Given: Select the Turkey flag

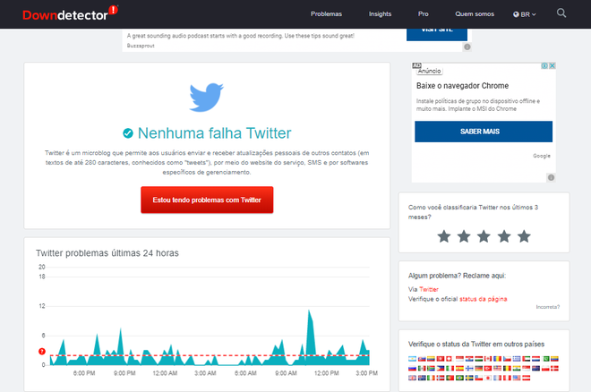Looking at the screenshot, I should coord(488,368).
